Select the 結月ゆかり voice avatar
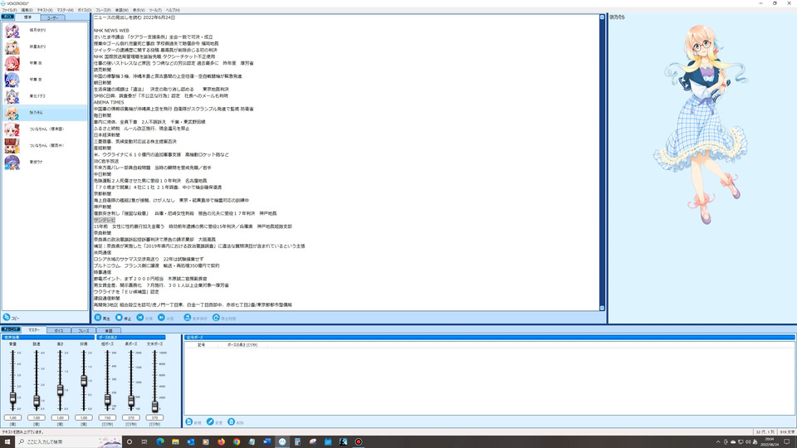This screenshot has height=448, width=797. tap(12, 31)
